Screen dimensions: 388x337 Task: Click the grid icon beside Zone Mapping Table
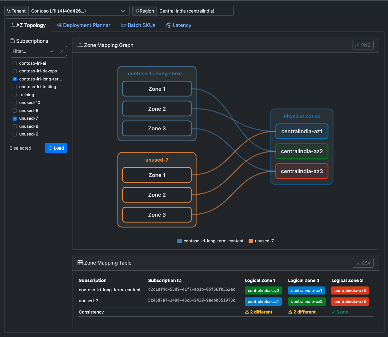click(x=80, y=263)
